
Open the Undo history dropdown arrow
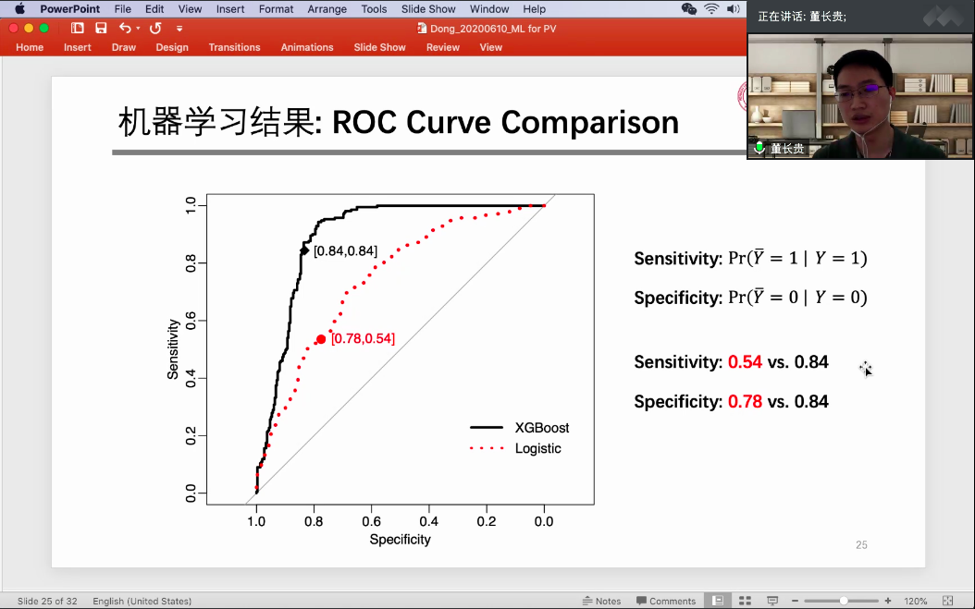tap(139, 29)
